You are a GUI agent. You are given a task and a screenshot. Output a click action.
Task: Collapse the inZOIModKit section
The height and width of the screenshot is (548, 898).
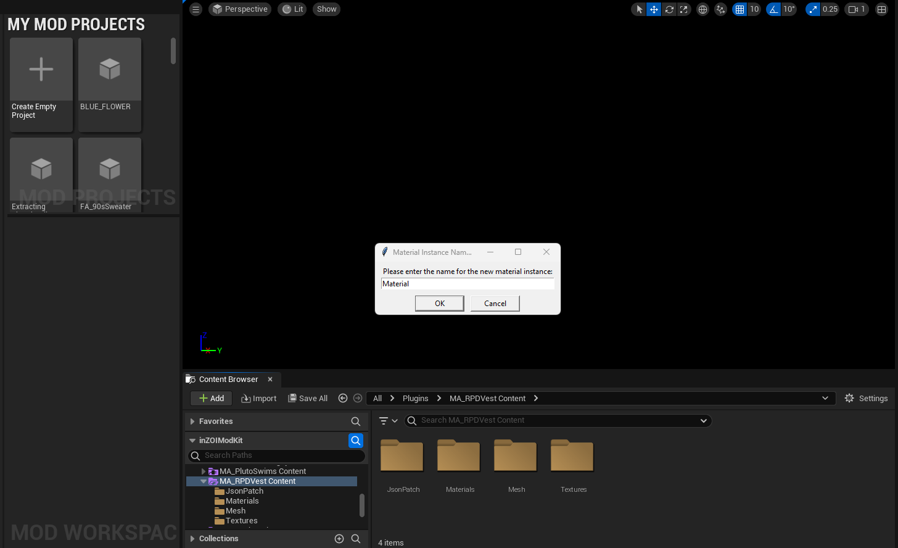click(192, 441)
